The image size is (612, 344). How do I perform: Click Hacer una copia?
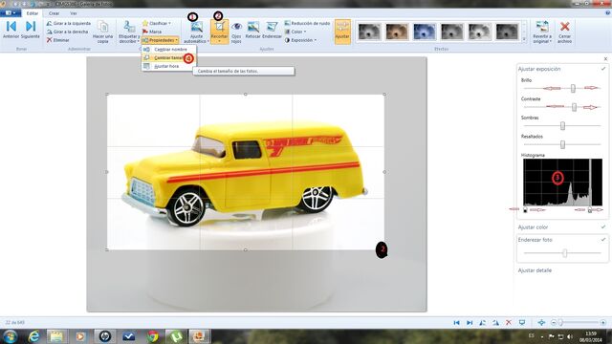(102, 32)
